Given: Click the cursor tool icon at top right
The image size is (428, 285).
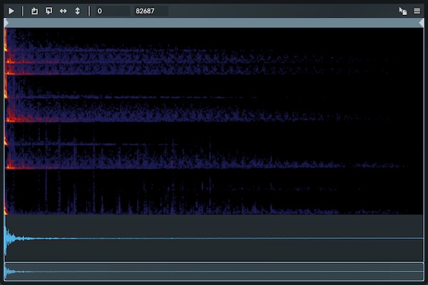Looking at the screenshot, I should tap(403, 11).
